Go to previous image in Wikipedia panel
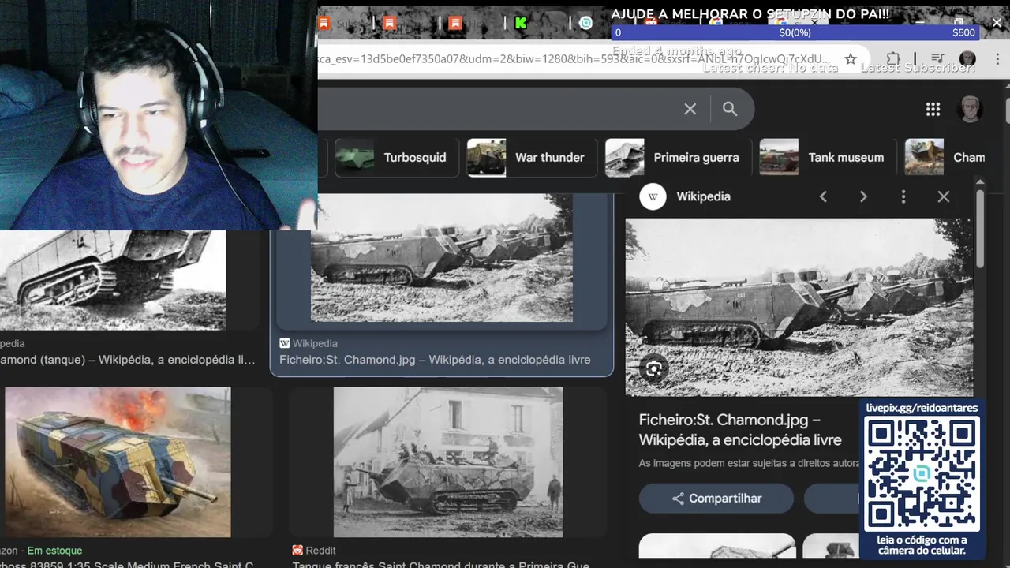 coord(823,196)
